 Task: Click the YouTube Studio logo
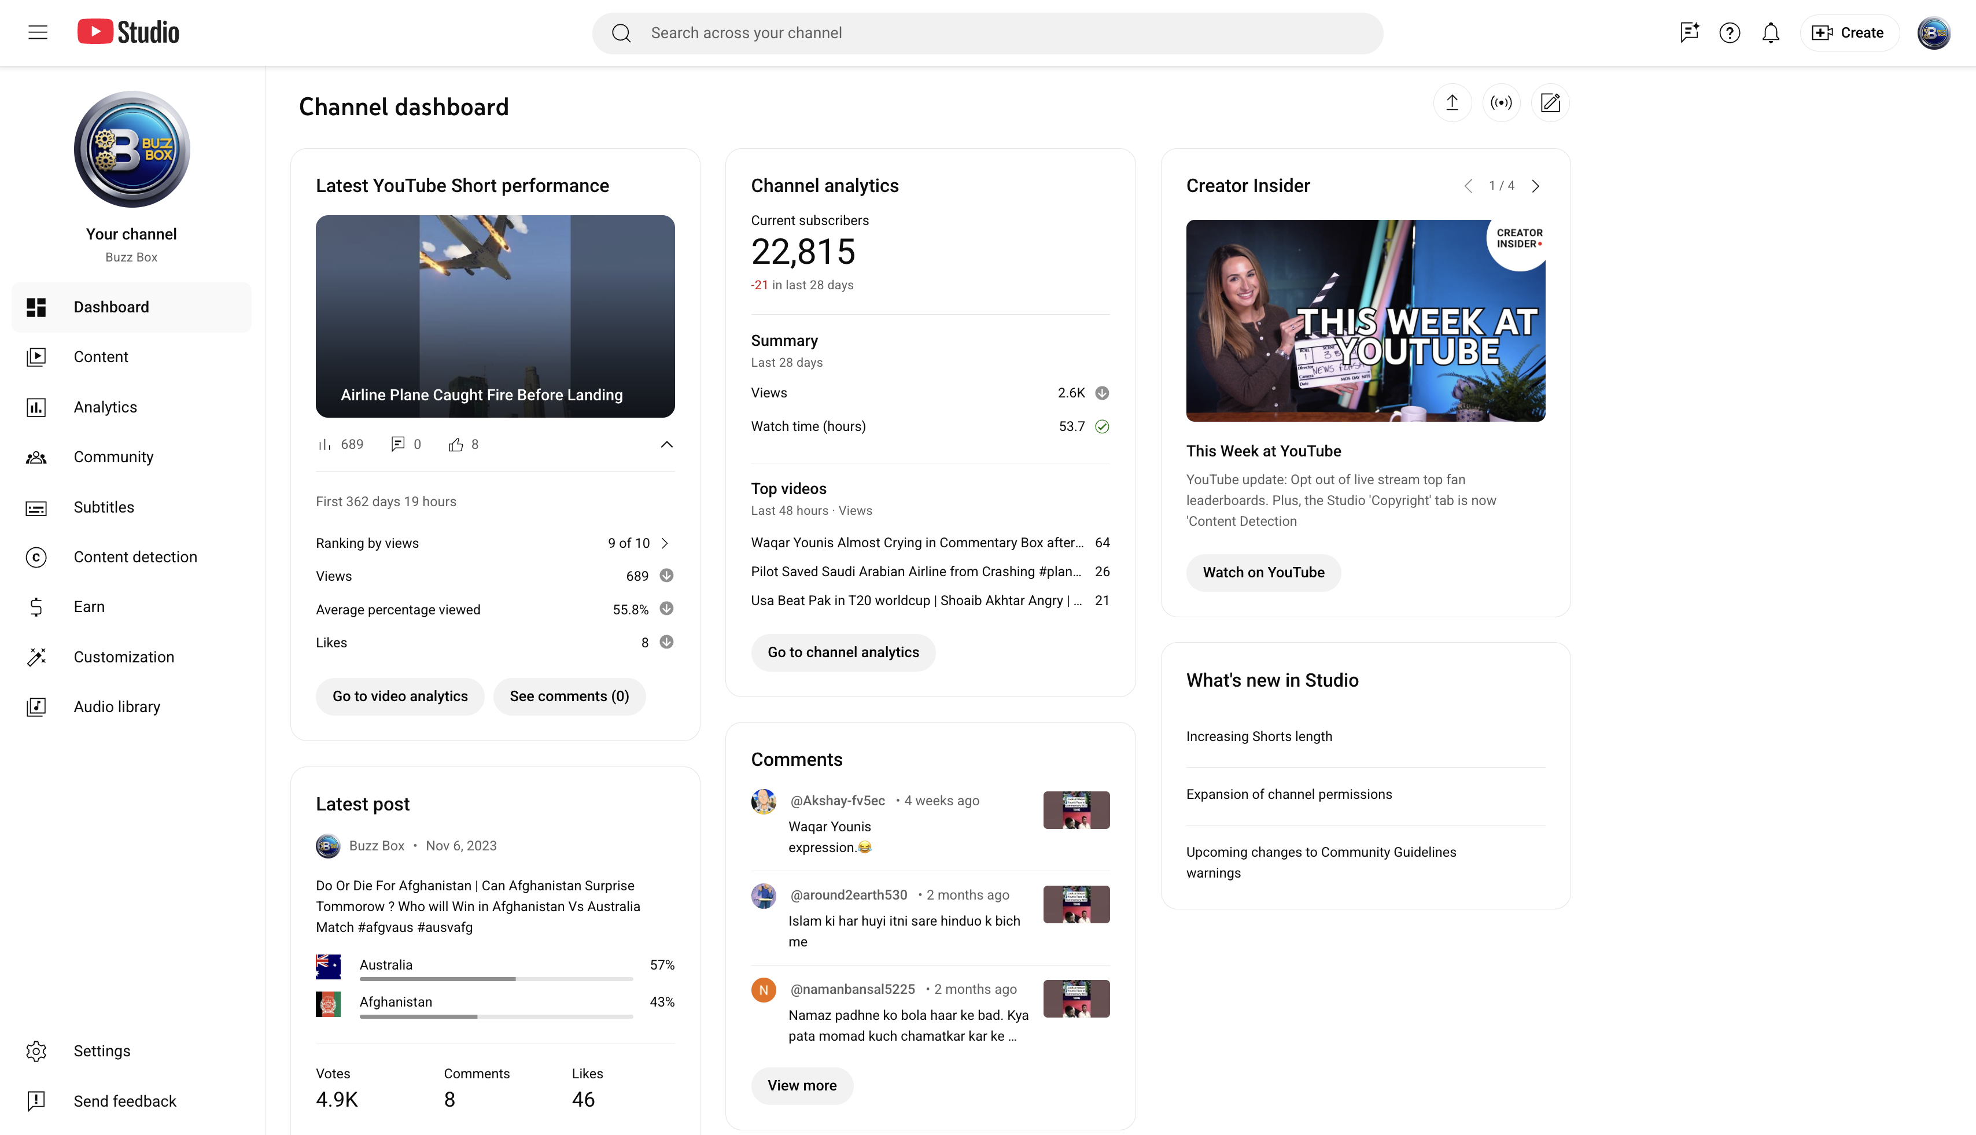coord(128,32)
